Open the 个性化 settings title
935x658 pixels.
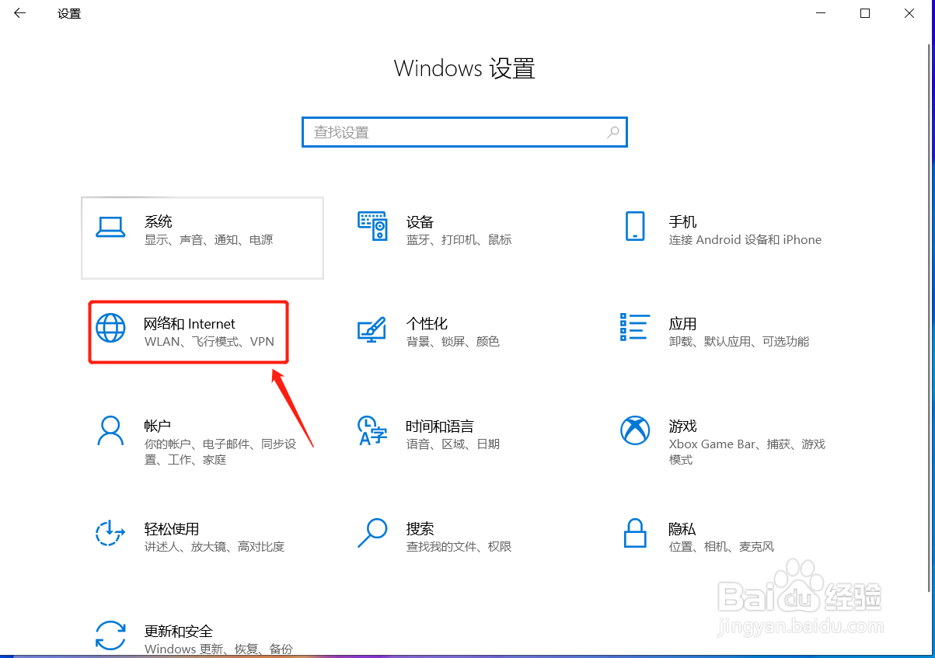click(427, 324)
